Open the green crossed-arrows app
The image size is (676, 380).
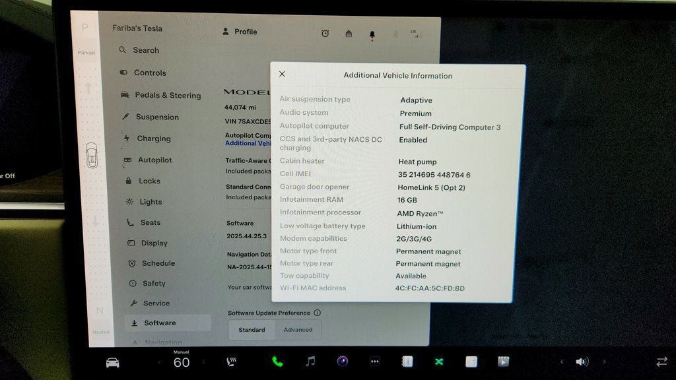point(439,362)
